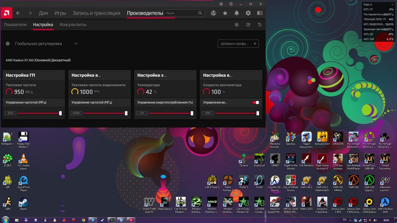Expand the Глобальная регулировка profile dropdown
This screenshot has width=397, height=223.
76,44
